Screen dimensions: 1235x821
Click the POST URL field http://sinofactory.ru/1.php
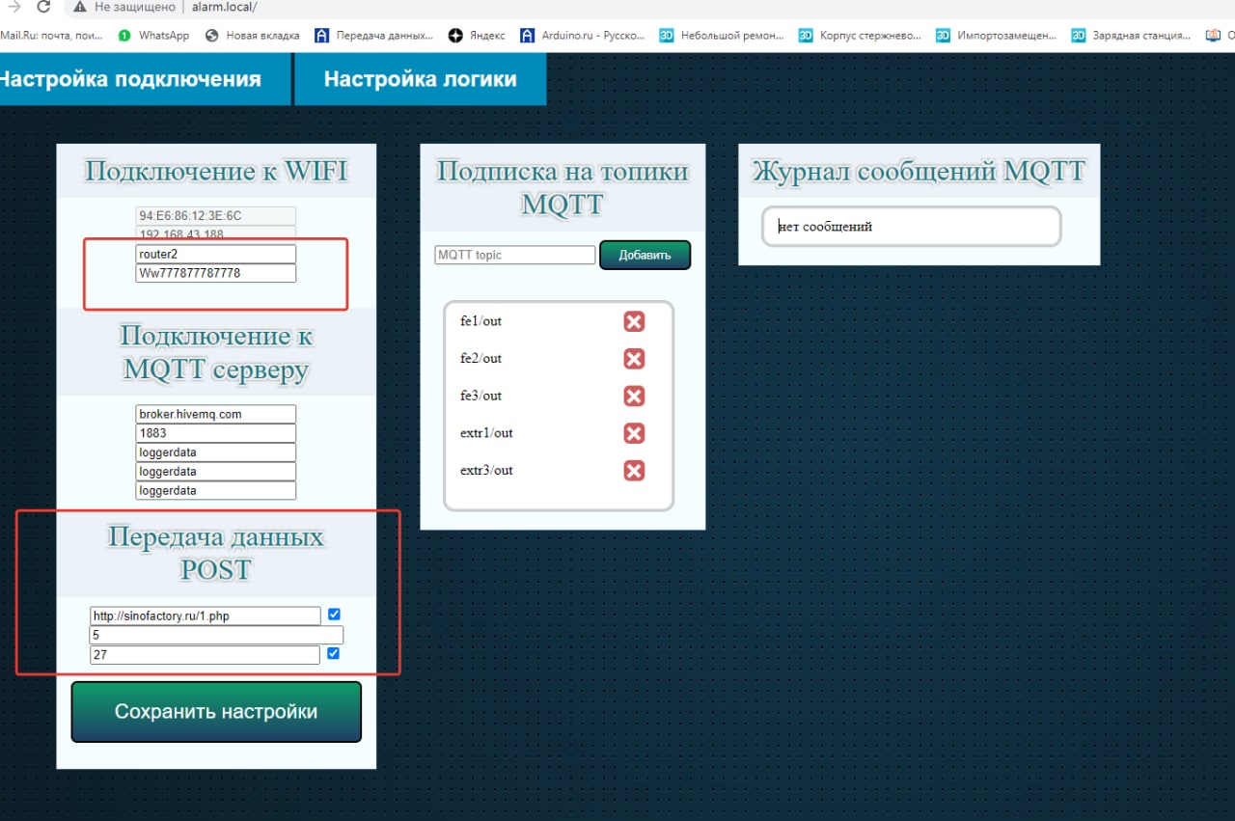tap(206, 616)
